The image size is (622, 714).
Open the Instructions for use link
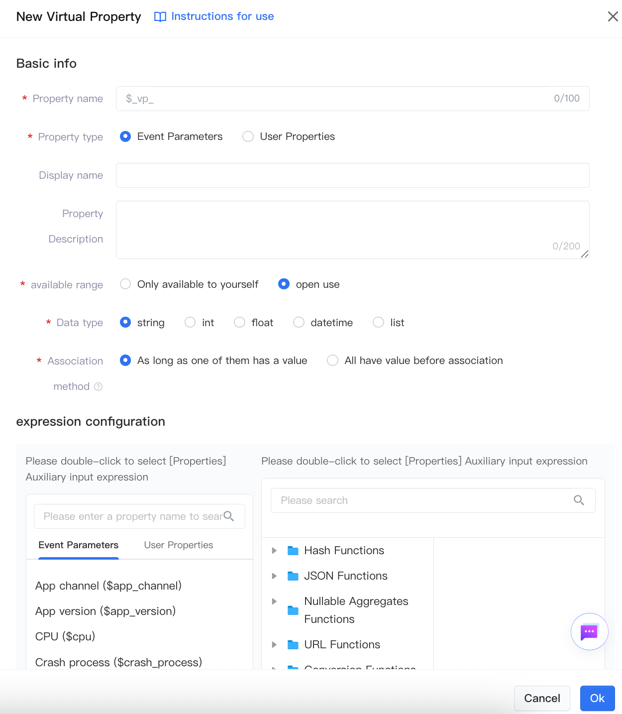click(x=222, y=16)
